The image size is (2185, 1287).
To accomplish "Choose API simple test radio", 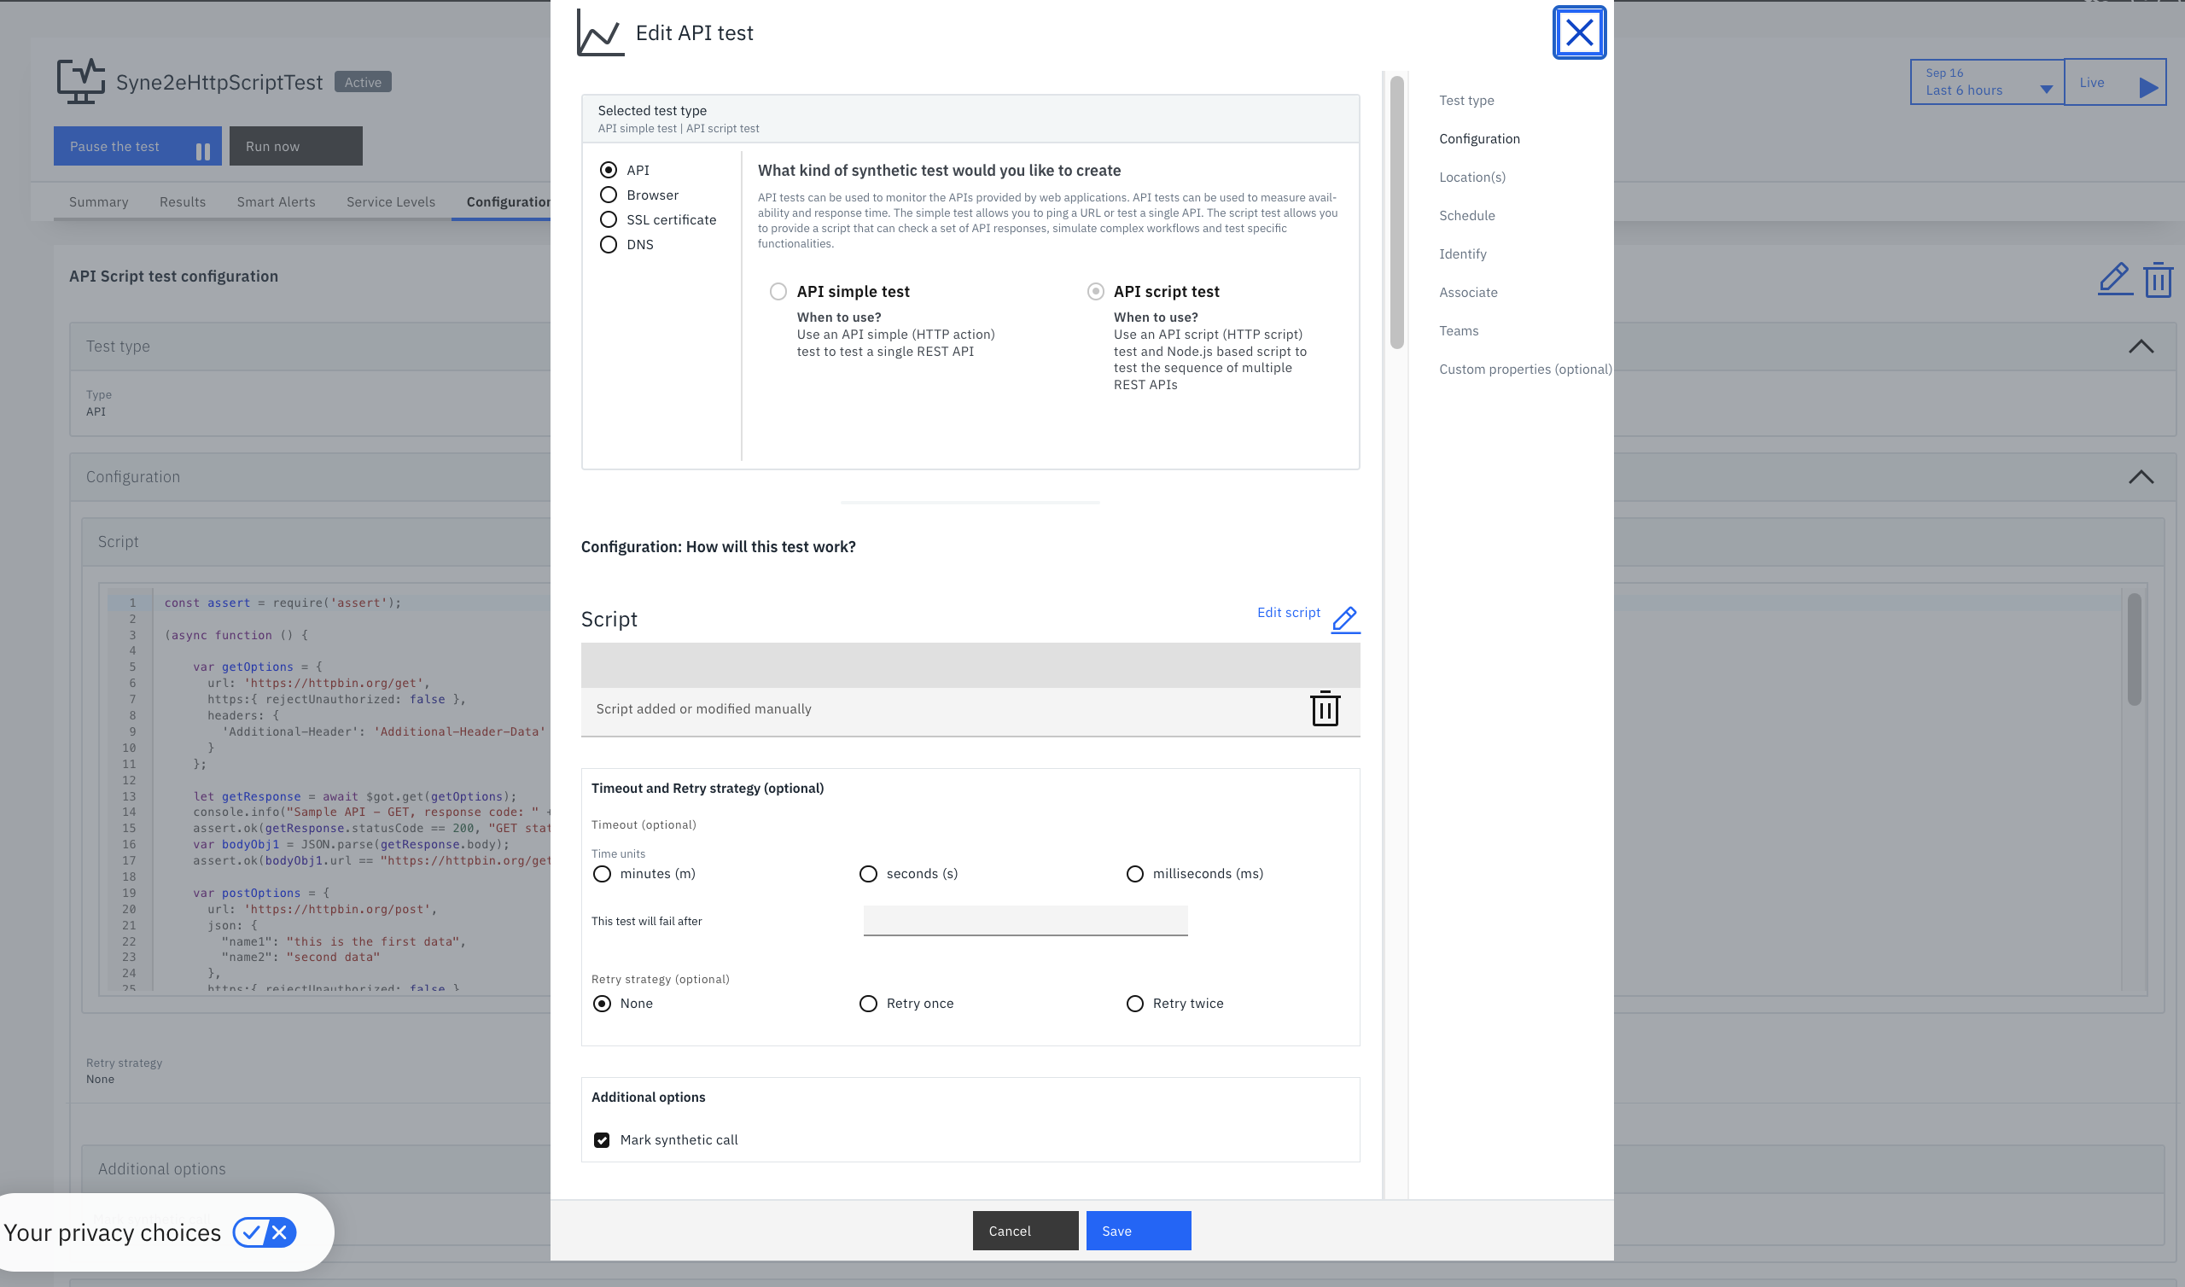I will [778, 291].
